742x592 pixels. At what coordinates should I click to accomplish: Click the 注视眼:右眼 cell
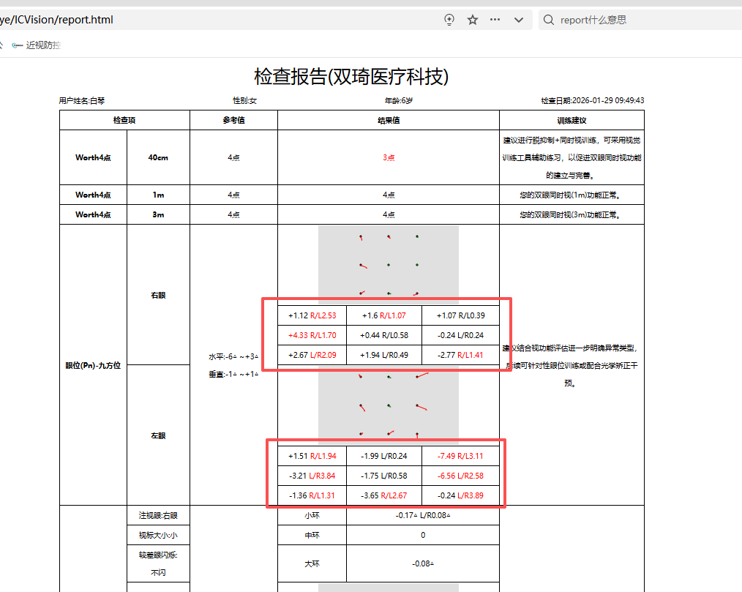[158, 515]
